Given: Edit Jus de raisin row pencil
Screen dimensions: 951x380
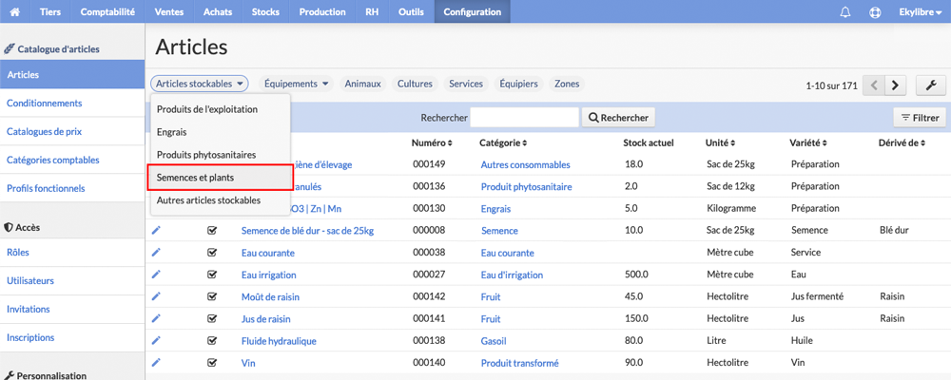Looking at the screenshot, I should coord(156,318).
